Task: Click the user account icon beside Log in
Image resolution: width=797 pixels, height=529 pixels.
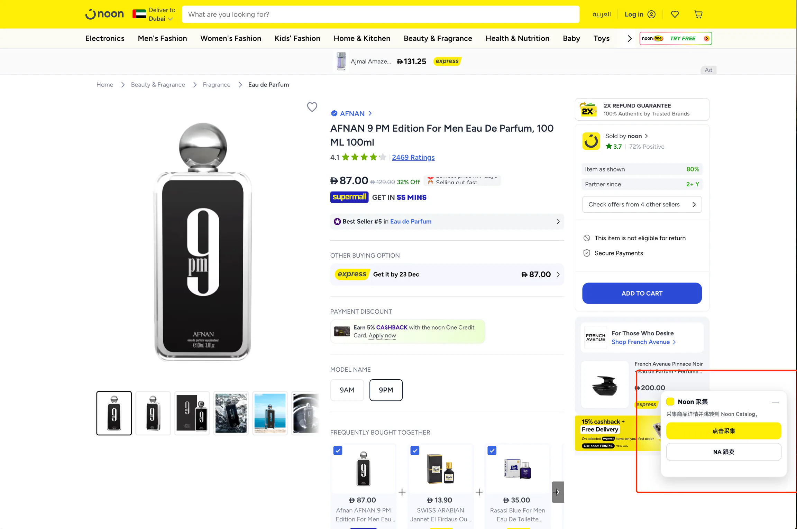Action: coord(651,14)
